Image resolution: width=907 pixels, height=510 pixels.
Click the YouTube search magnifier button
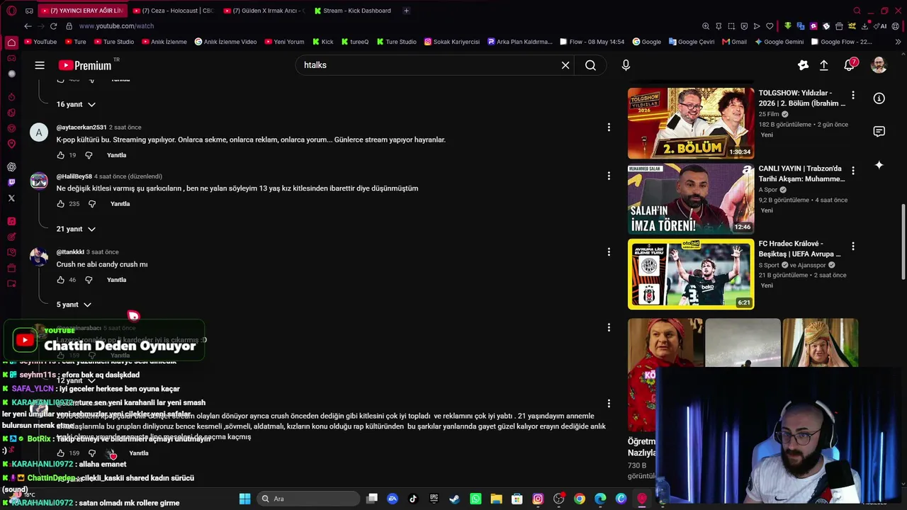point(590,65)
